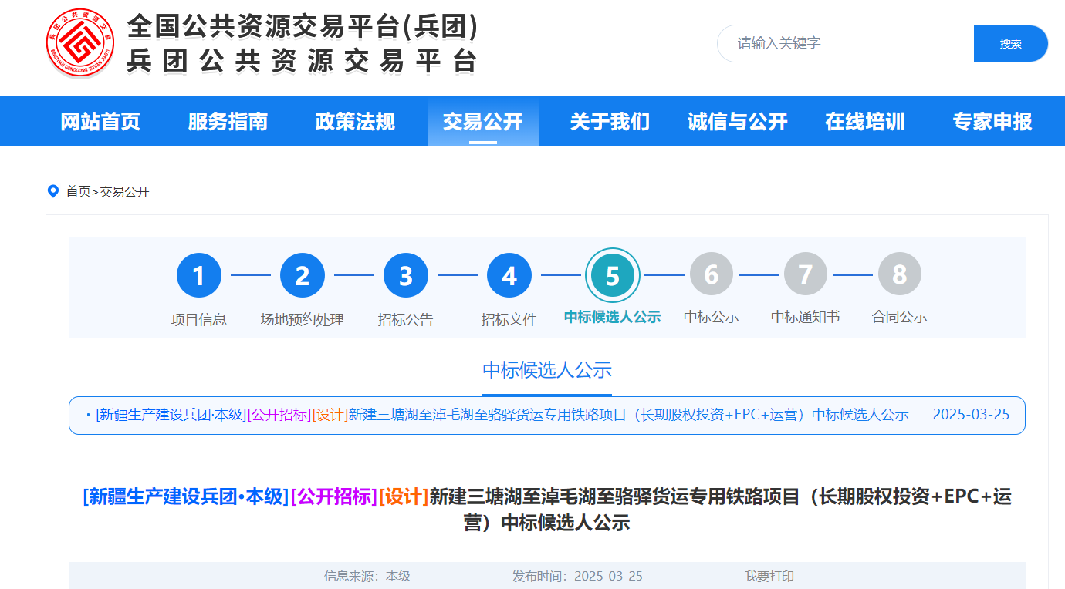Viewport: 1065px width, 589px height.
Task: Click the 中标公示 step label
Action: pyautogui.click(x=712, y=317)
